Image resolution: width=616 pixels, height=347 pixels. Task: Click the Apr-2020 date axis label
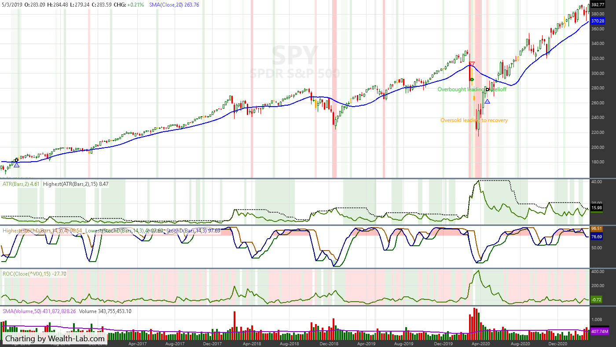[x=480, y=343]
